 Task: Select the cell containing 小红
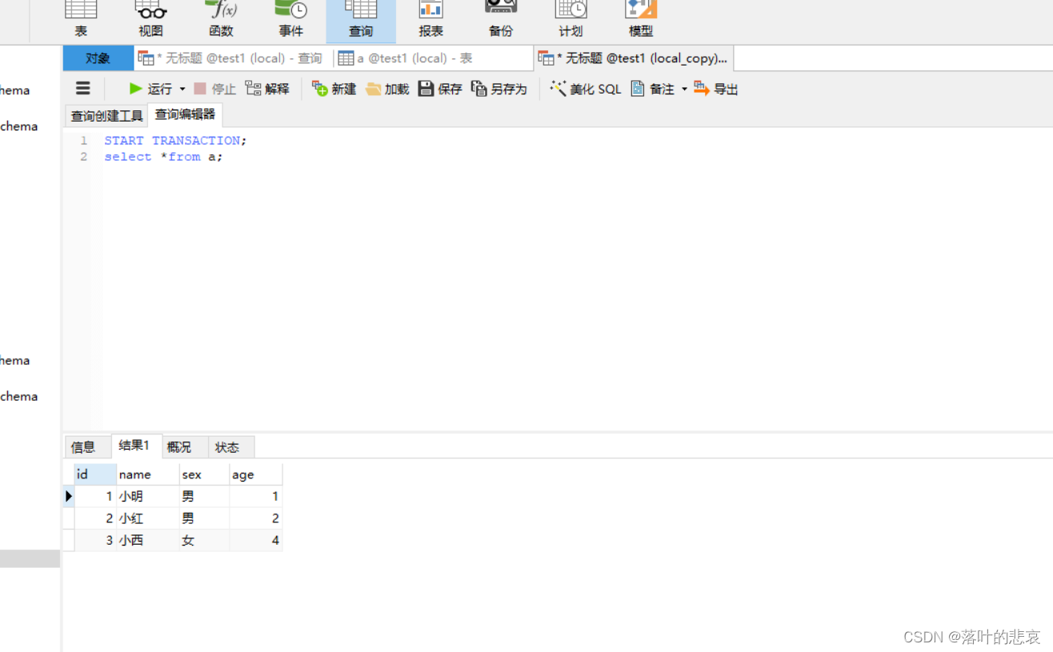point(148,518)
